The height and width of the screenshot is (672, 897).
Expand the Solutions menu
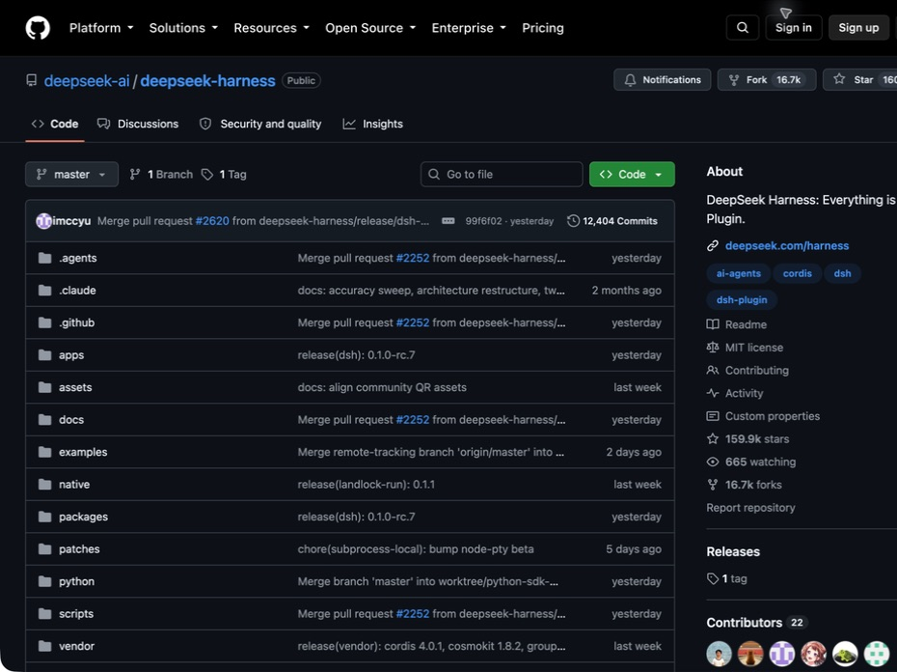point(183,28)
